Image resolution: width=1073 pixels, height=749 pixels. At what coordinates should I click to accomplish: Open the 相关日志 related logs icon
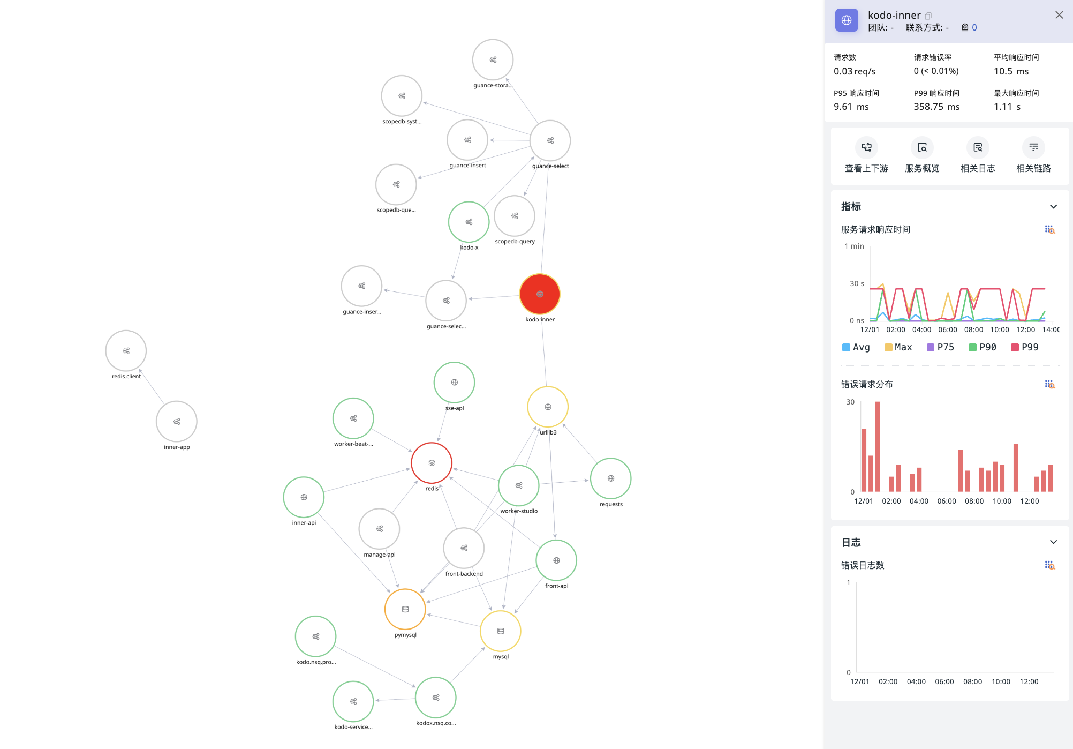(978, 147)
